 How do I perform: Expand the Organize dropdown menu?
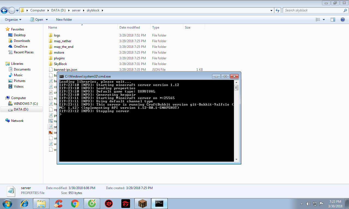tap(13, 20)
